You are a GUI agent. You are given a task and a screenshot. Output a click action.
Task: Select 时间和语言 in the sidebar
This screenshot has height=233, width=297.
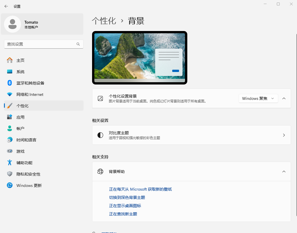coord(26,140)
